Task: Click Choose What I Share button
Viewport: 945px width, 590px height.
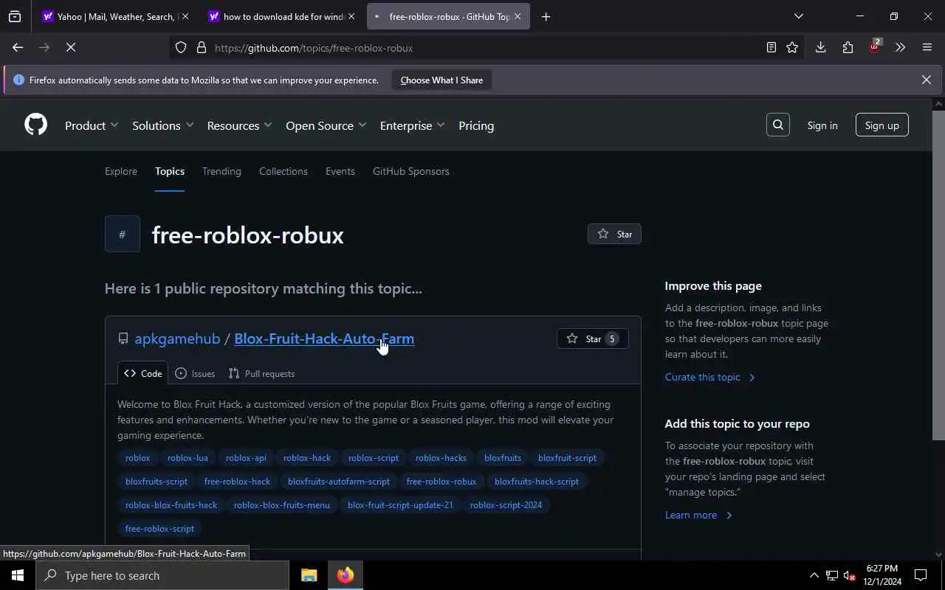Action: click(x=441, y=80)
